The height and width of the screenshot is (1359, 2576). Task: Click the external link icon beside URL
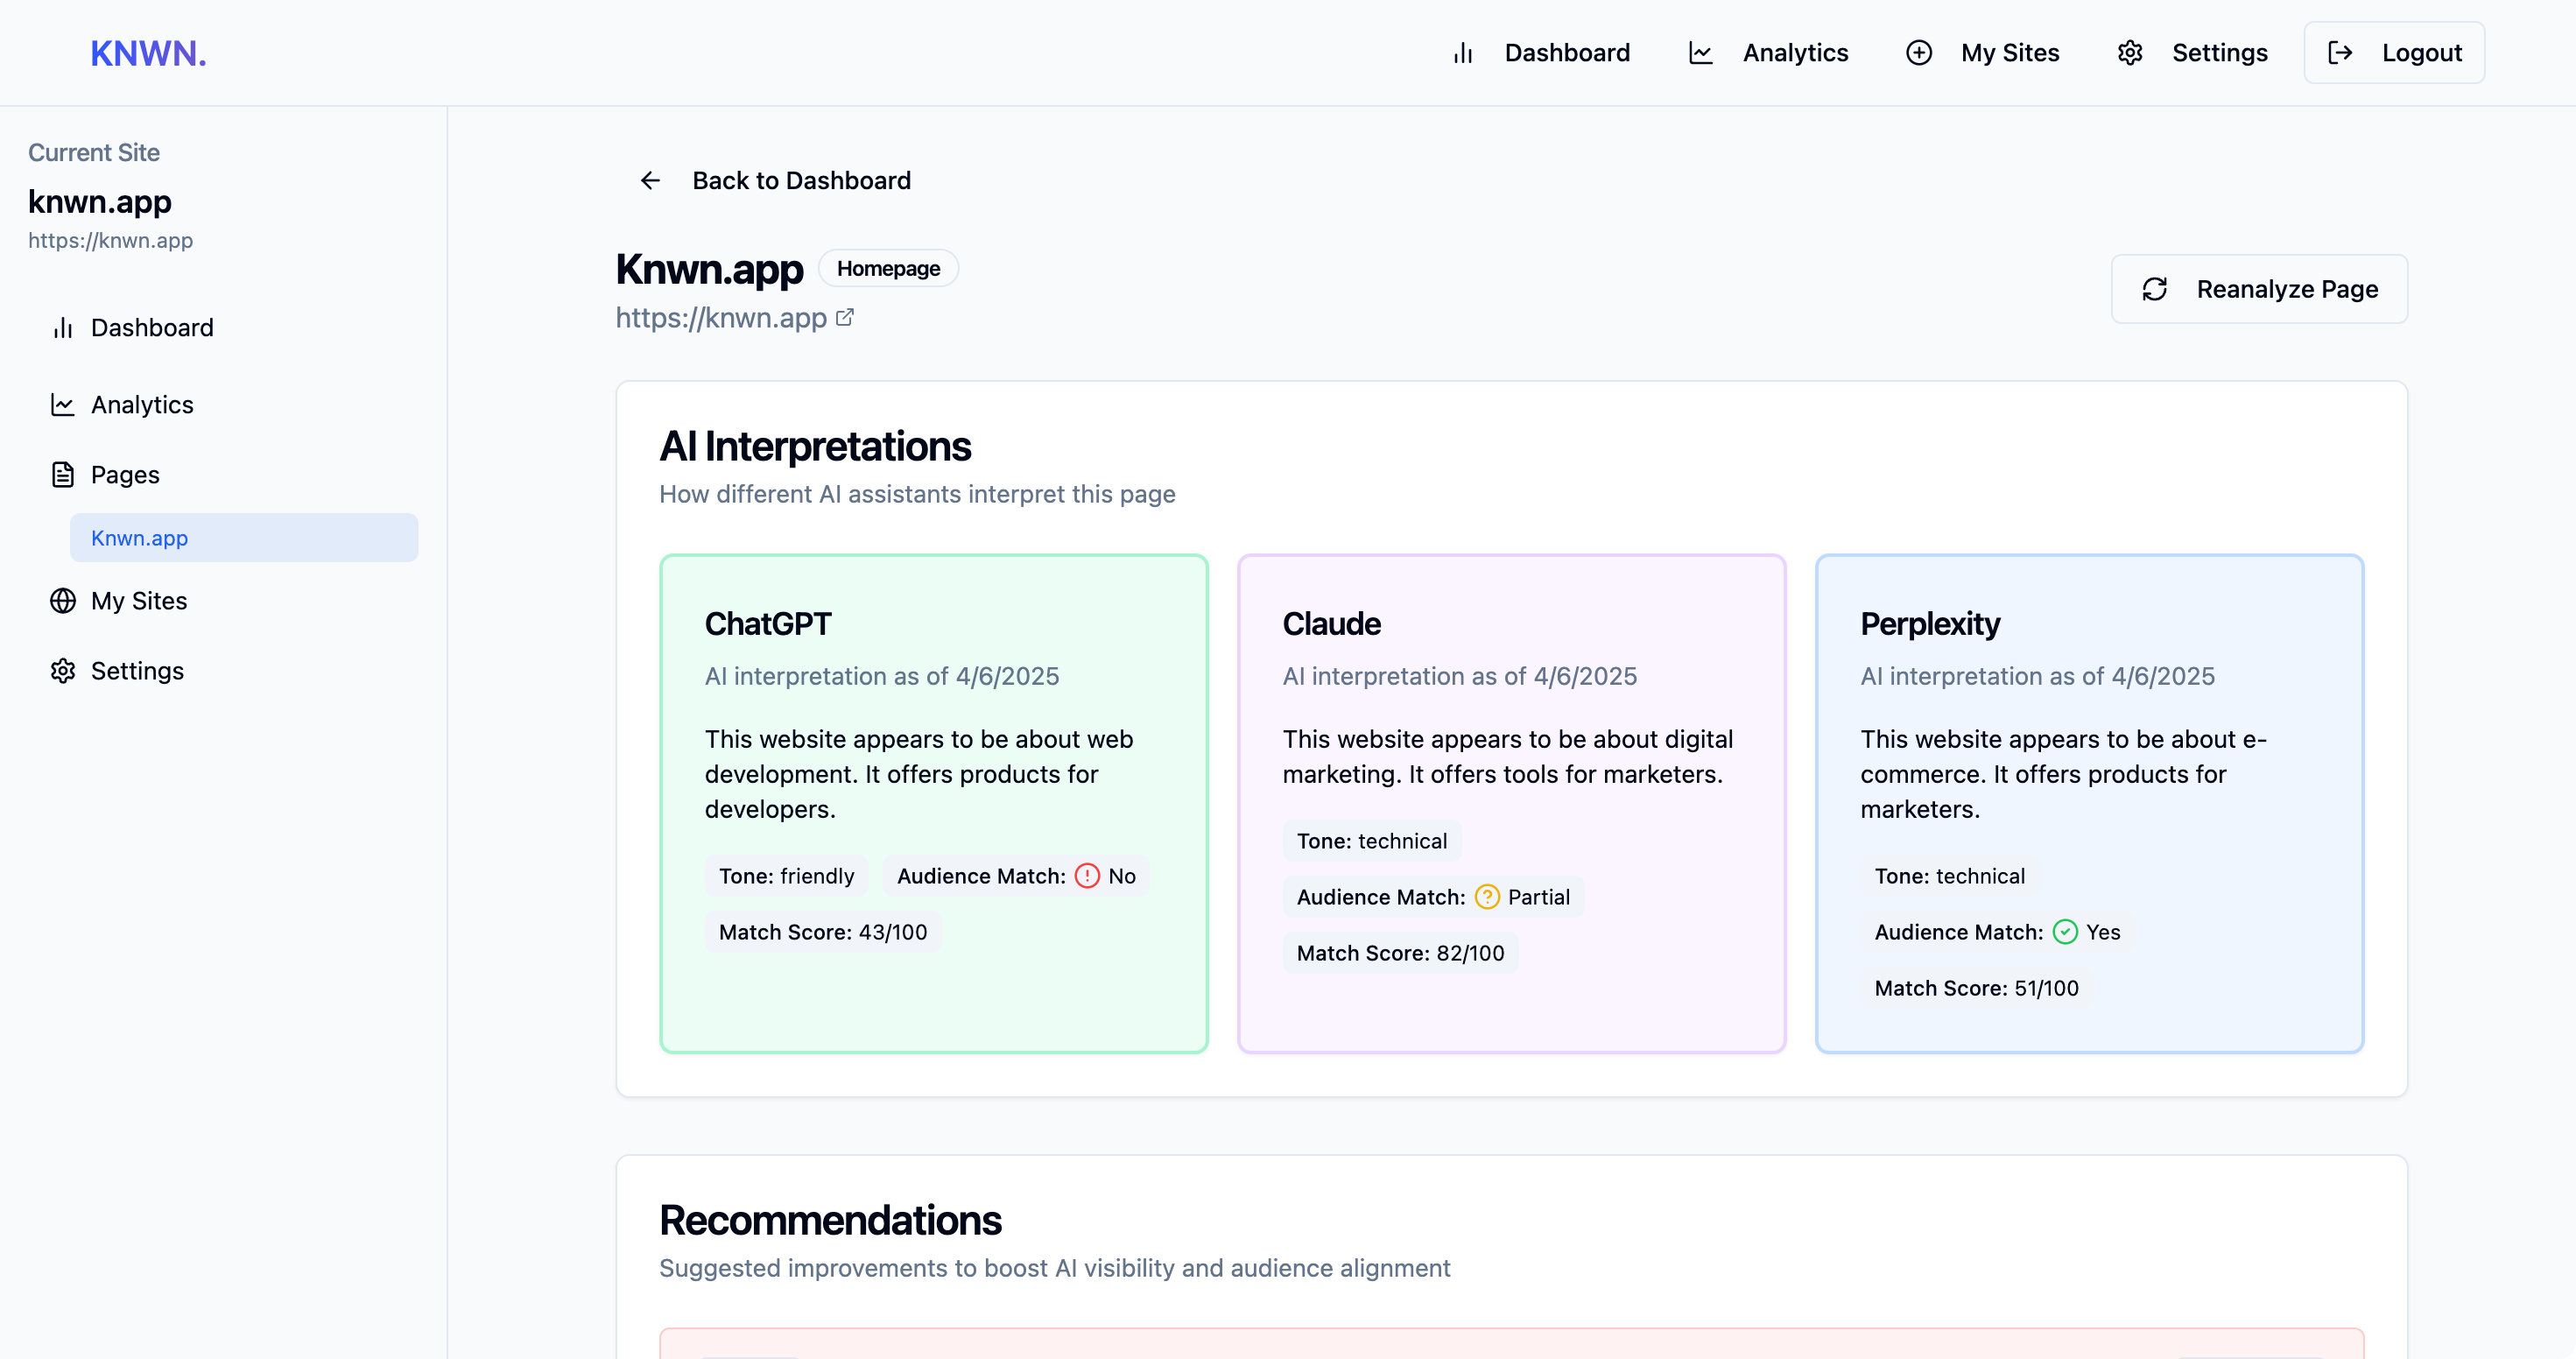[845, 317]
